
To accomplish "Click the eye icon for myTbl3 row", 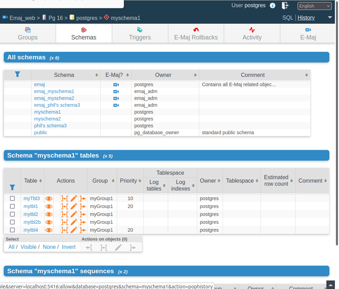I will [x=49, y=198].
